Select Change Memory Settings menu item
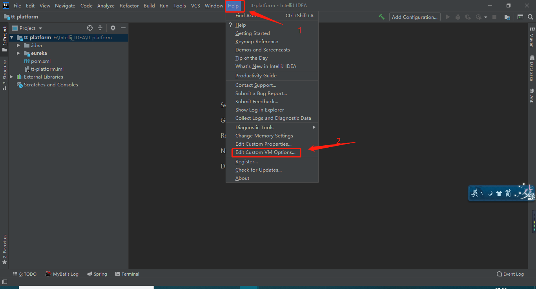This screenshot has height=289, width=536. click(272, 136)
